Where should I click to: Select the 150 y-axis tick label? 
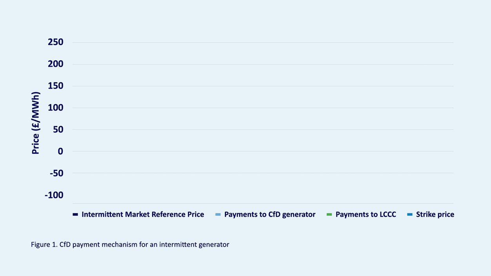click(56, 86)
